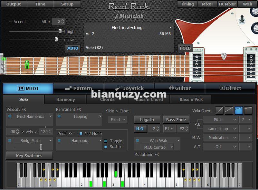Select the fourth velocity curve icon
This screenshot has width=258, height=190.
pos(248,110)
